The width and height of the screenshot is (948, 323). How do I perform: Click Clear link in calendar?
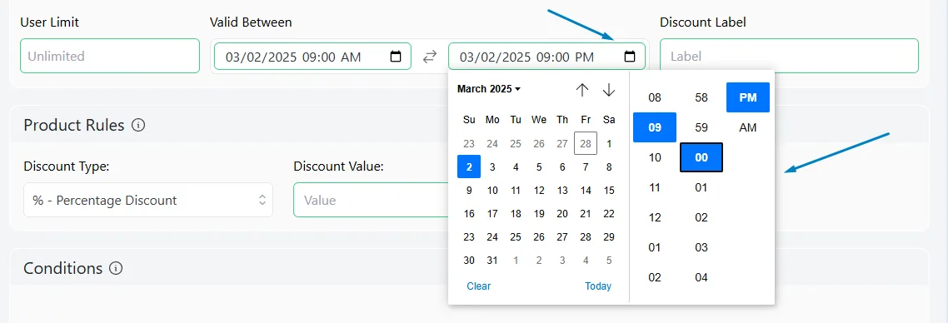pos(478,286)
